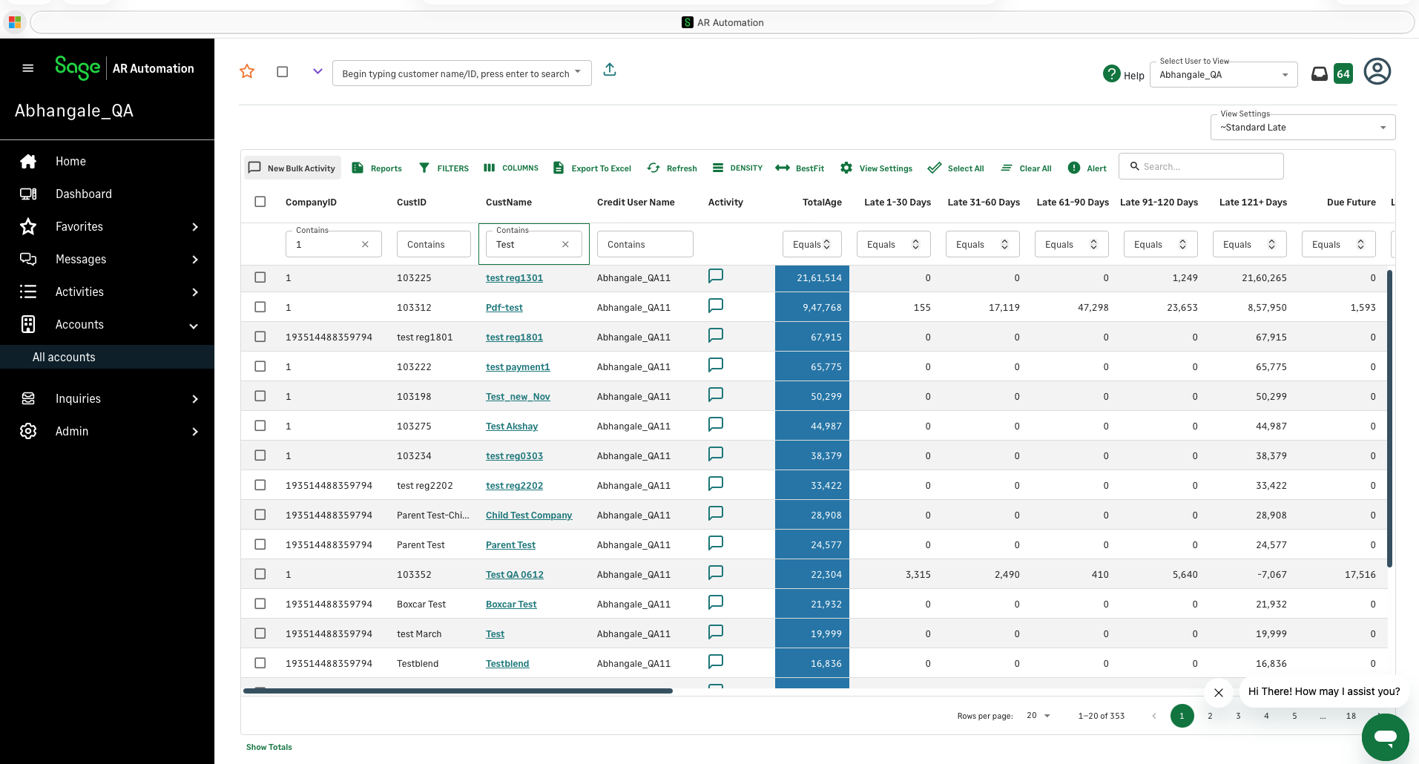Select the checkbox for Test Akshay row

pos(260,426)
